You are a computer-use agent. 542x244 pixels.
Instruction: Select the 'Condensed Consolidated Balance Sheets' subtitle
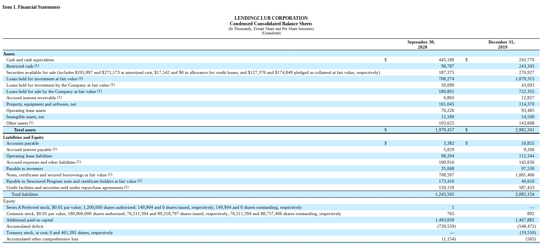271,24
